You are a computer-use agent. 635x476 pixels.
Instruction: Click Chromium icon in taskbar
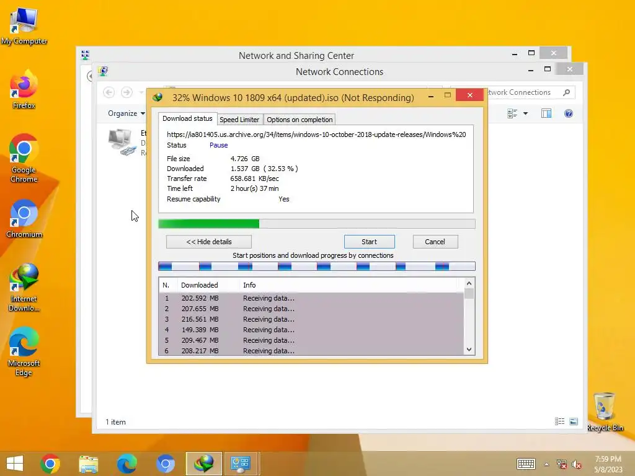click(165, 464)
